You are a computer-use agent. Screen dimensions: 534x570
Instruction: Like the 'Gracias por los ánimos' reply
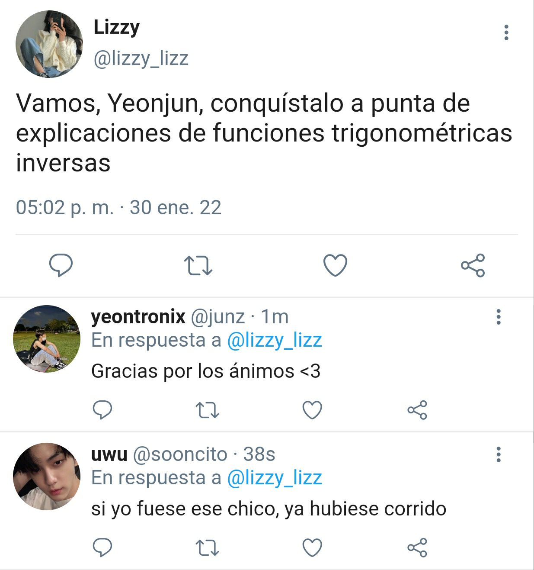pyautogui.click(x=312, y=410)
